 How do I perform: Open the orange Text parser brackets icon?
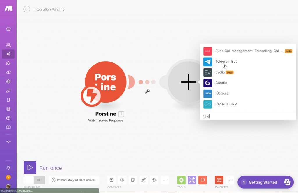203,180
